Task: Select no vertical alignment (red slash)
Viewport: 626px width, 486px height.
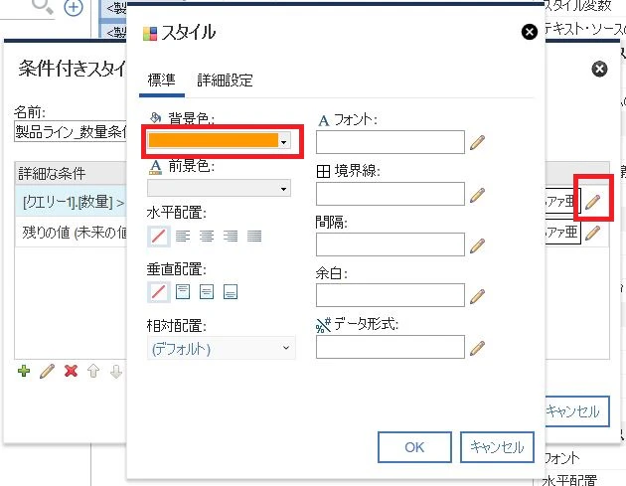Action: [159, 292]
